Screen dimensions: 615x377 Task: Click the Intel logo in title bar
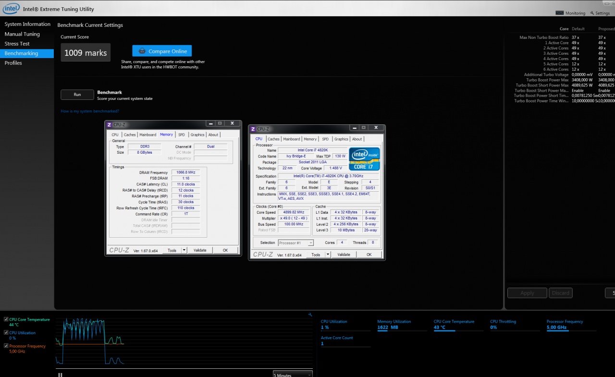[x=12, y=8]
